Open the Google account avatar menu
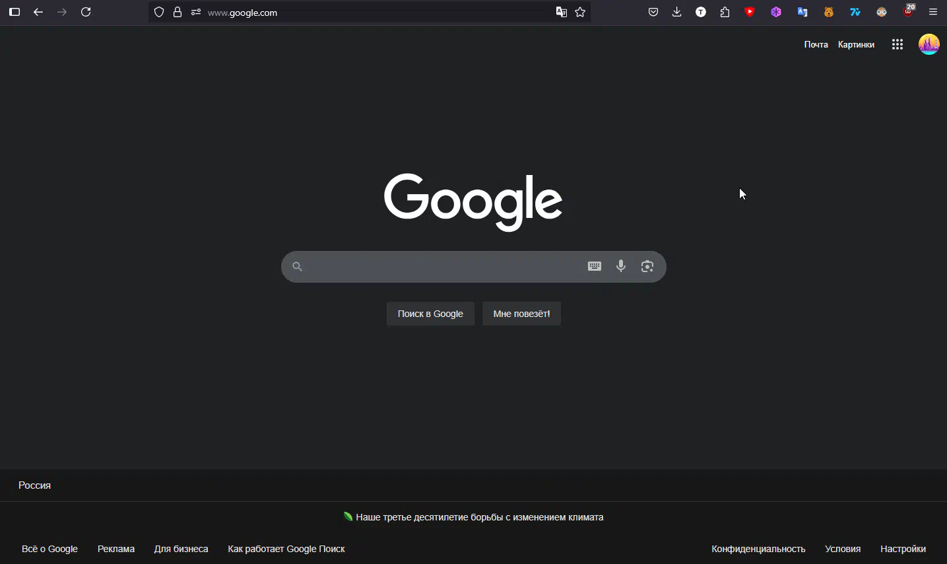This screenshot has width=947, height=564. click(929, 44)
